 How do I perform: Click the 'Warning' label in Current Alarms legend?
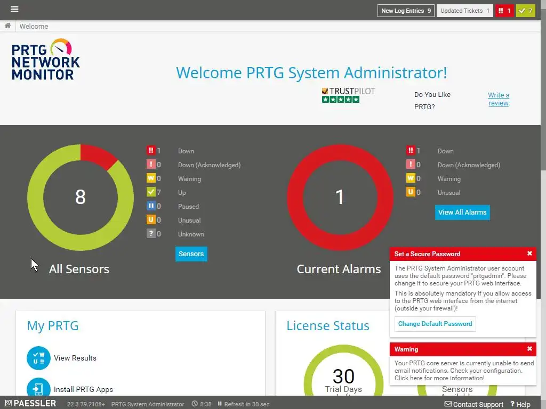point(449,179)
